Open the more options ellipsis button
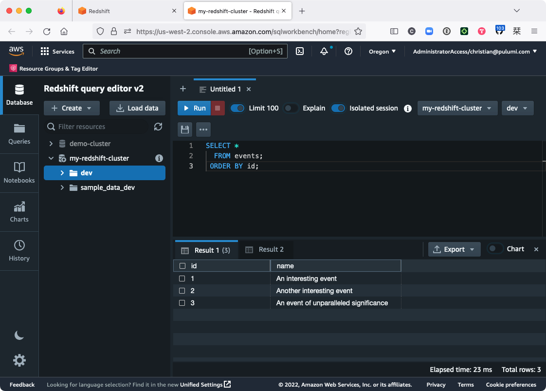The width and height of the screenshot is (546, 391). [x=203, y=130]
